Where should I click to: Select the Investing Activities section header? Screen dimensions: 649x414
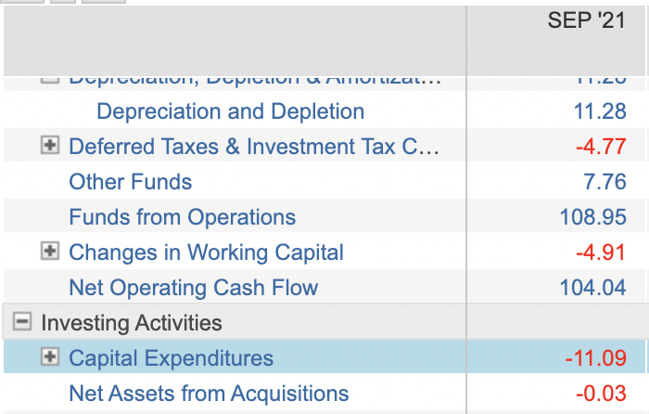tap(132, 323)
